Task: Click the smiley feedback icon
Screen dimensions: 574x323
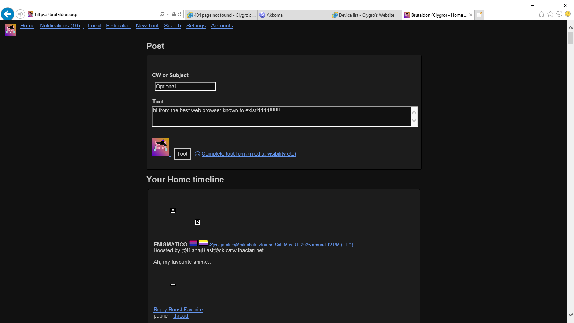Action: tap(568, 14)
